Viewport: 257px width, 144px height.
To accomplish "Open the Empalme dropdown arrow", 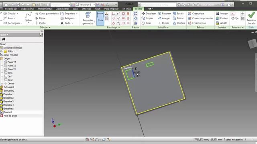I will tap(77, 14).
